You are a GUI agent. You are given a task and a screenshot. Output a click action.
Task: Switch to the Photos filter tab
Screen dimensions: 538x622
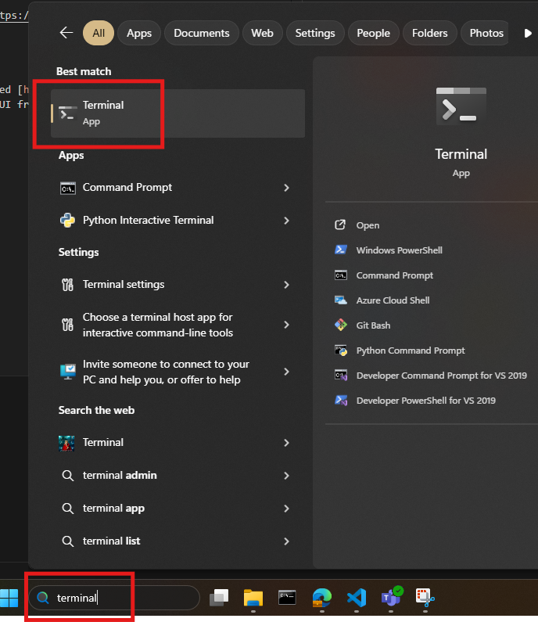[x=486, y=33]
